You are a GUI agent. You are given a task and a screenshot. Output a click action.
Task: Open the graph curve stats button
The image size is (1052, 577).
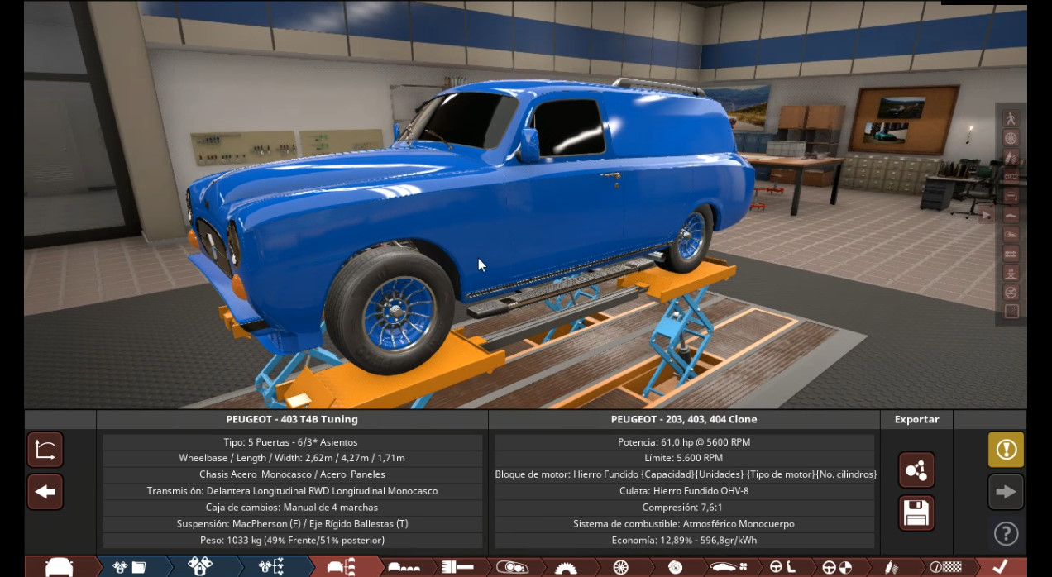45,450
